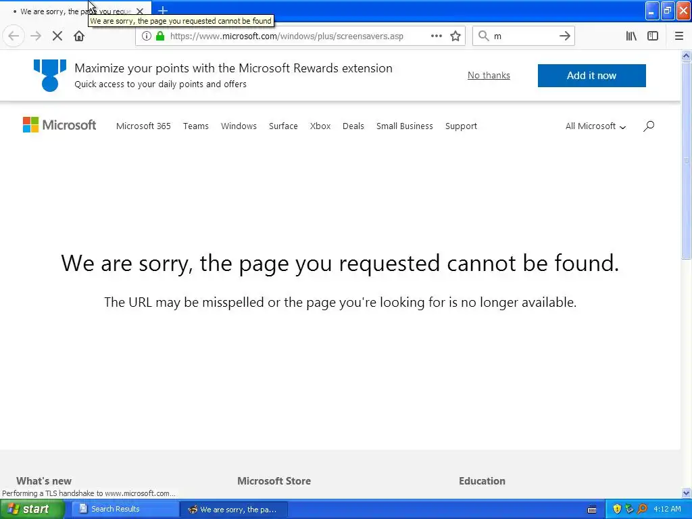Click the search magnifier icon in search box
Viewport: 692px width, 519px height.
point(484,36)
